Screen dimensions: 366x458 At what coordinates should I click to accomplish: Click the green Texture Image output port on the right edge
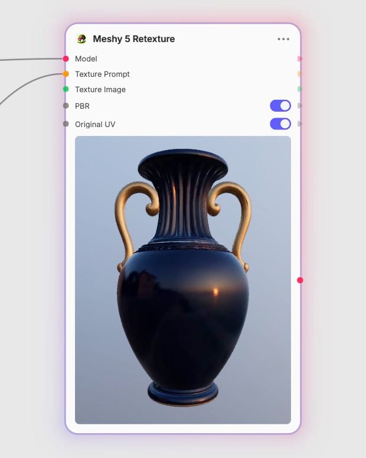pos(299,89)
